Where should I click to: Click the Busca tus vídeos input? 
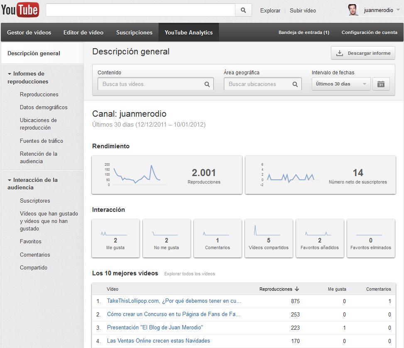coord(156,84)
